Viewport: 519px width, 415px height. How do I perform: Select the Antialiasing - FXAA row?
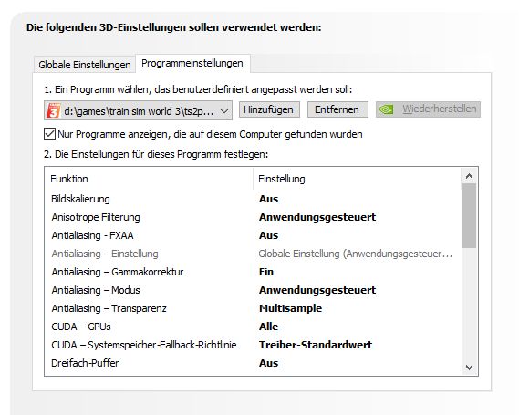253,235
